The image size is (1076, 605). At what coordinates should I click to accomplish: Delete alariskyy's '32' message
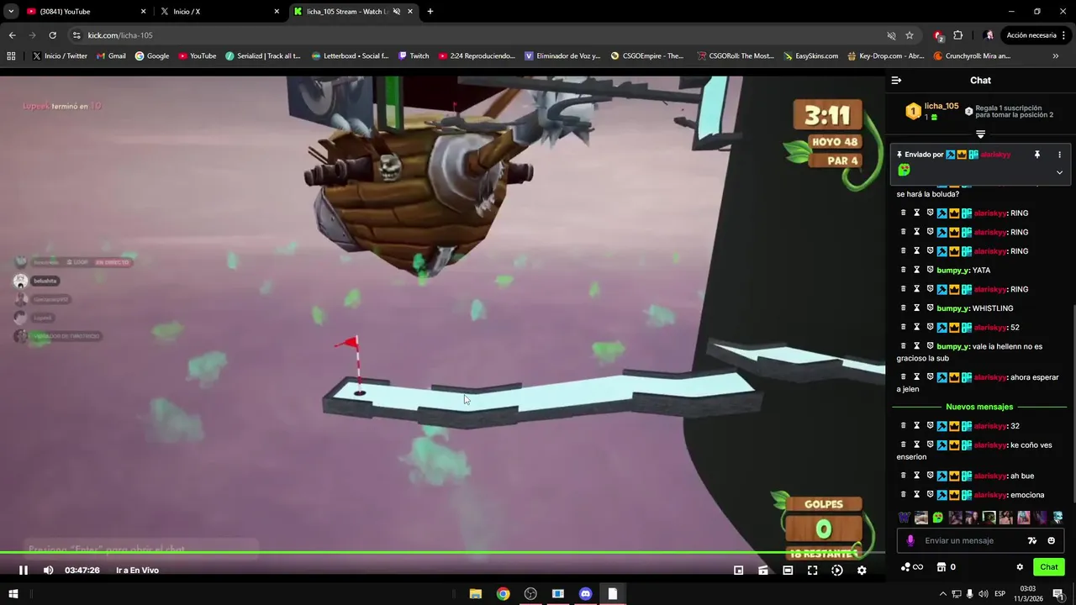click(904, 425)
